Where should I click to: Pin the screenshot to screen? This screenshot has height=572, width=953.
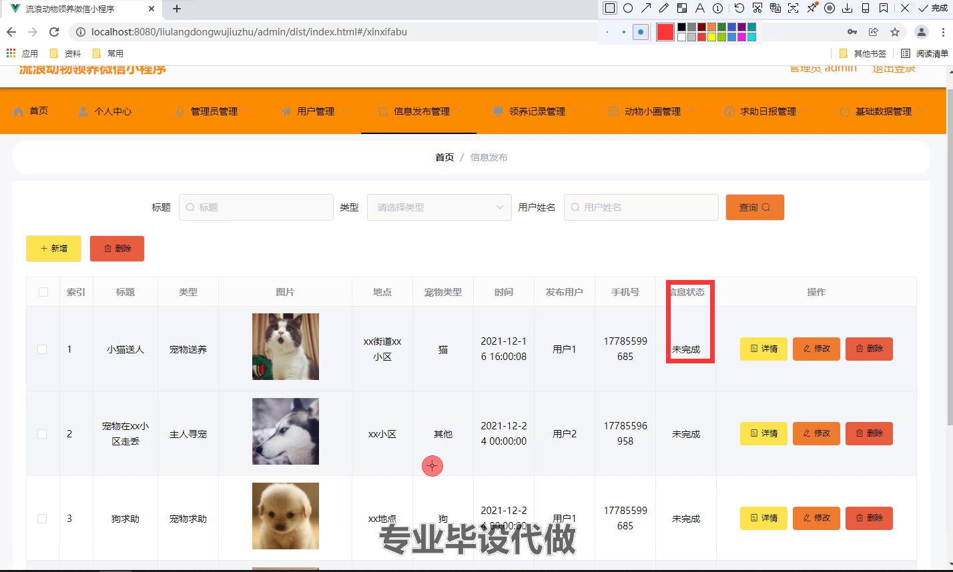click(812, 8)
